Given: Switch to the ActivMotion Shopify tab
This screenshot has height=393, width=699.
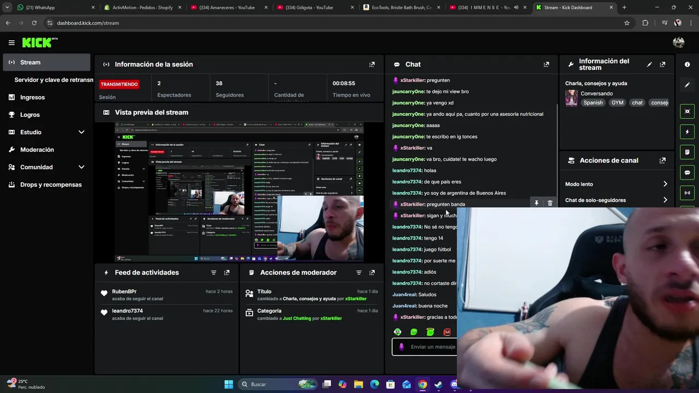Looking at the screenshot, I should click(x=142, y=8).
